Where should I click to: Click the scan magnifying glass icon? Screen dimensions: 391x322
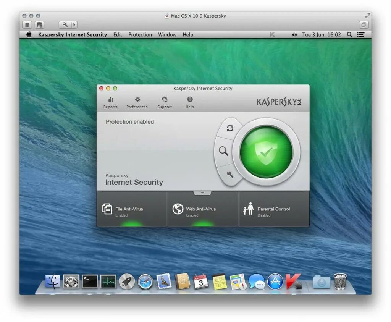pos(223,151)
